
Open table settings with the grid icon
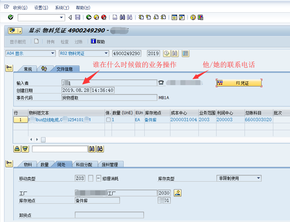click(185, 53)
